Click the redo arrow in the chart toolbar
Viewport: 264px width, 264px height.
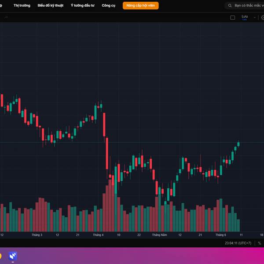tap(6, 17)
